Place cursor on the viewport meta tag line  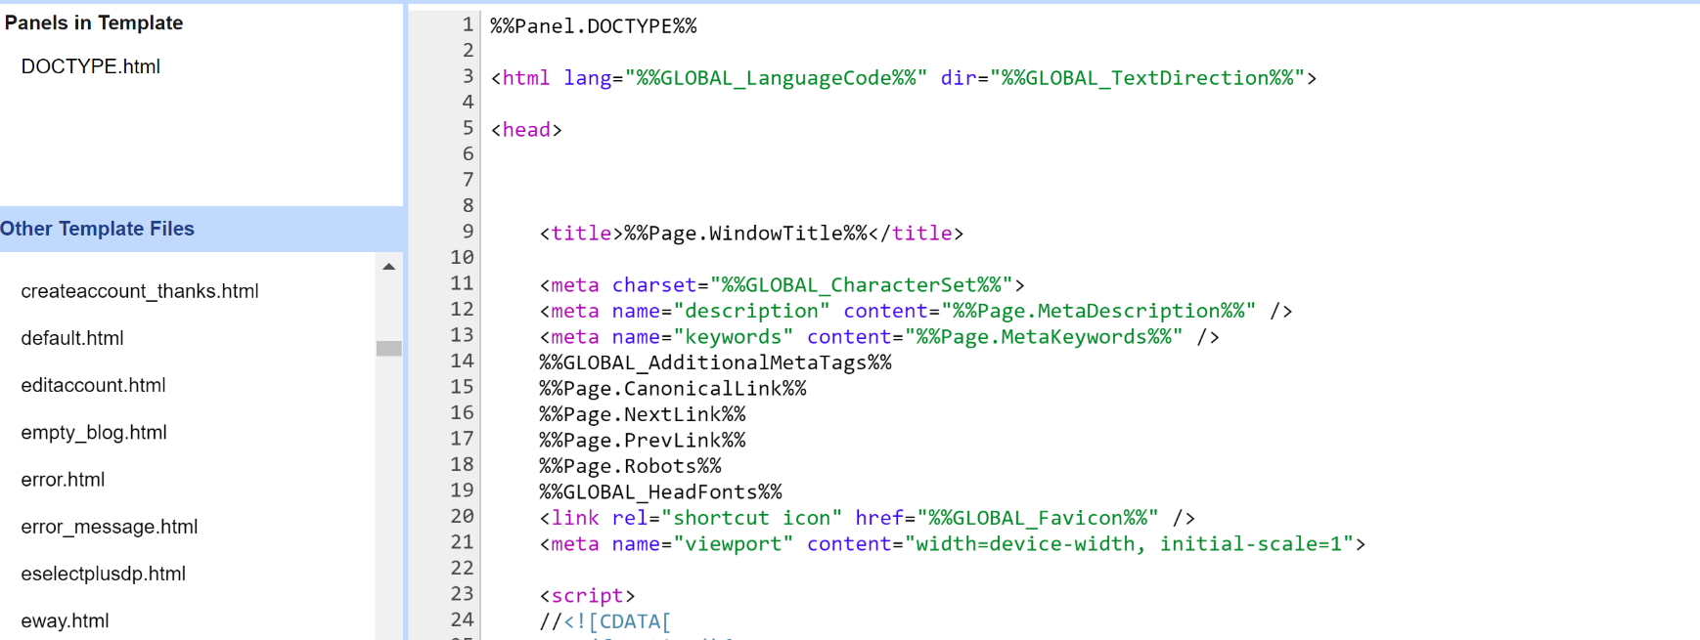tap(951, 544)
